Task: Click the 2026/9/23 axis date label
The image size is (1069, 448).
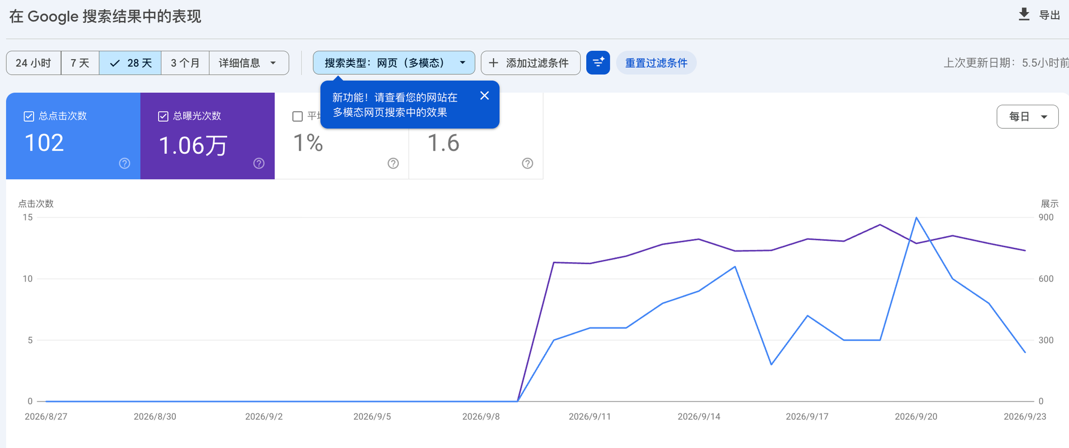Action: click(x=1025, y=416)
